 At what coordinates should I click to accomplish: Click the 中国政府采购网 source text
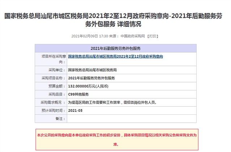[x=132, y=36]
